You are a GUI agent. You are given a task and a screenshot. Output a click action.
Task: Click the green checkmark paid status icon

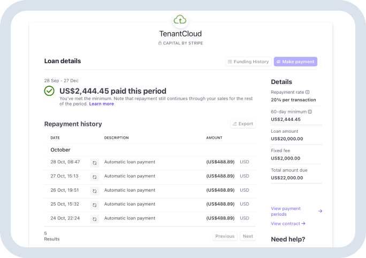coord(49,91)
